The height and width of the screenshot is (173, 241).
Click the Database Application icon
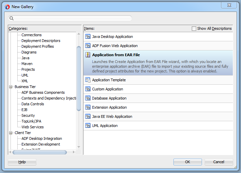pyautogui.click(x=88, y=98)
